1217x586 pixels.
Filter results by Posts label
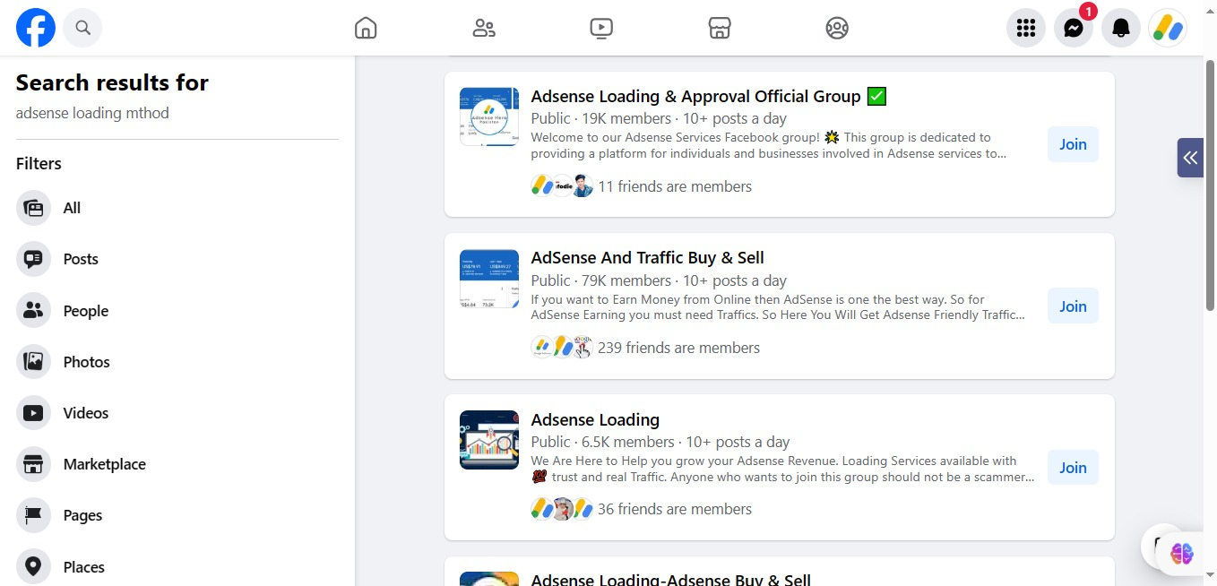tap(81, 259)
